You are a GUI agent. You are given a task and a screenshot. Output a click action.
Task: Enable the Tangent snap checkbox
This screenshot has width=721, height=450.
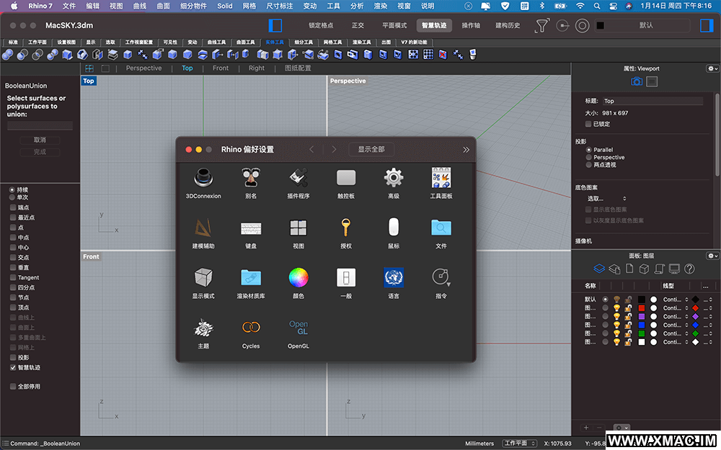13,277
